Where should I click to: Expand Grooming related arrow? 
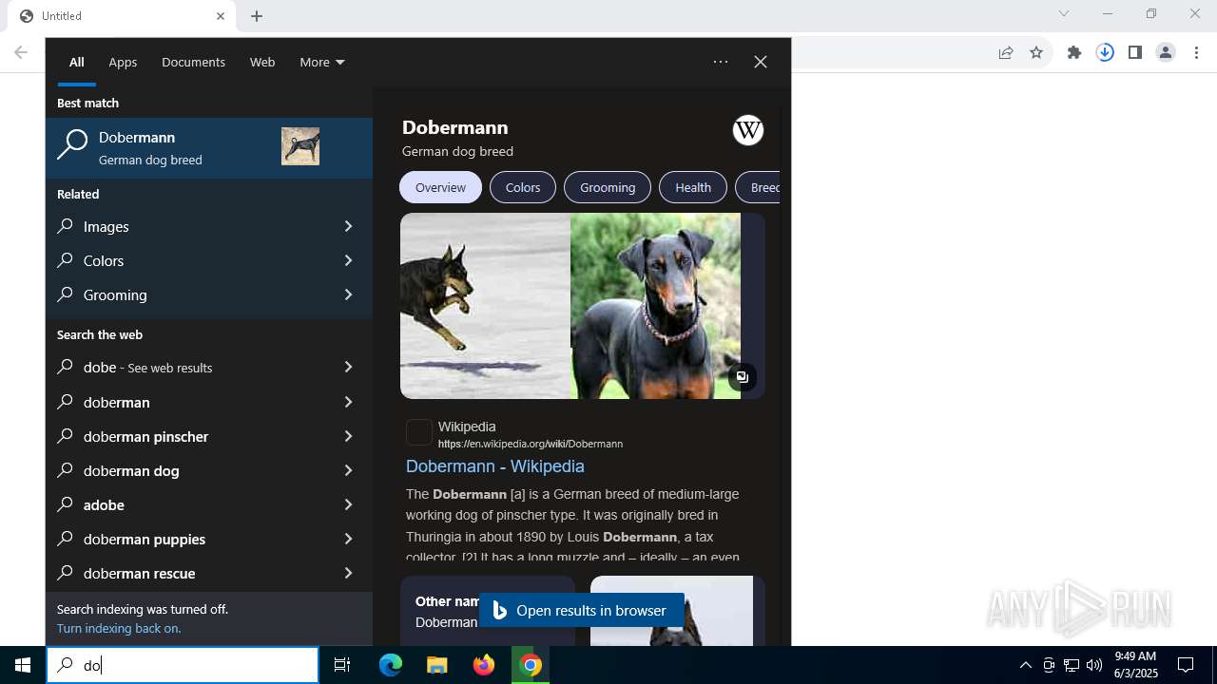[x=348, y=294]
